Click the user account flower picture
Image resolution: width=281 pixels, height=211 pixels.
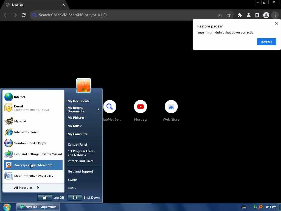(84, 86)
